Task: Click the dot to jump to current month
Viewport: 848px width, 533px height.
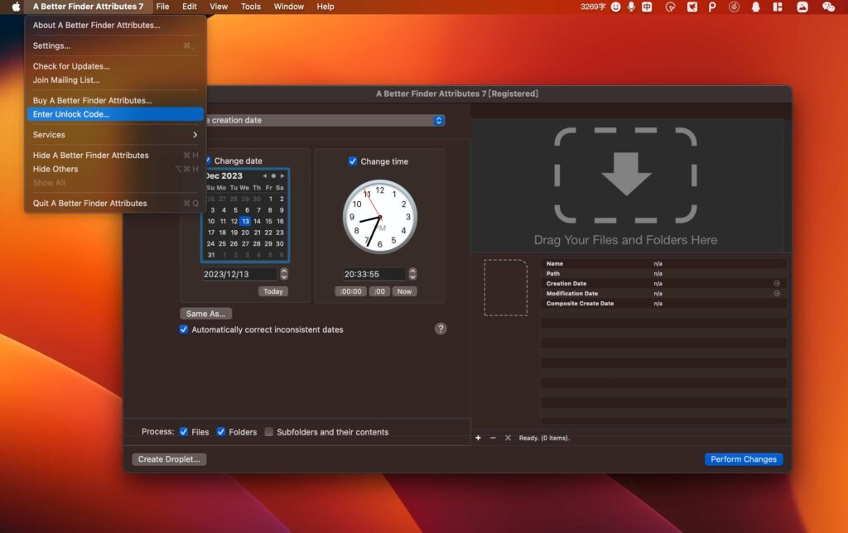Action: (x=273, y=175)
